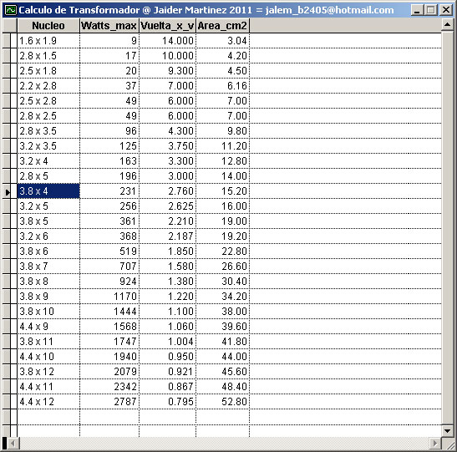The height and width of the screenshot is (452, 457).
Task: Click the horizontal scrollbar right arrow
Action: coord(434,444)
